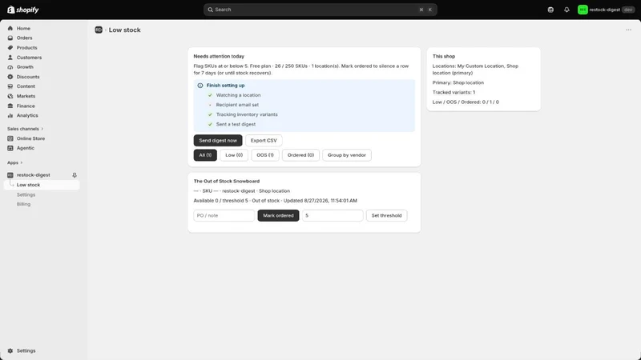The height and width of the screenshot is (360, 641).
Task: Click the green account avatar
Action: point(583,10)
